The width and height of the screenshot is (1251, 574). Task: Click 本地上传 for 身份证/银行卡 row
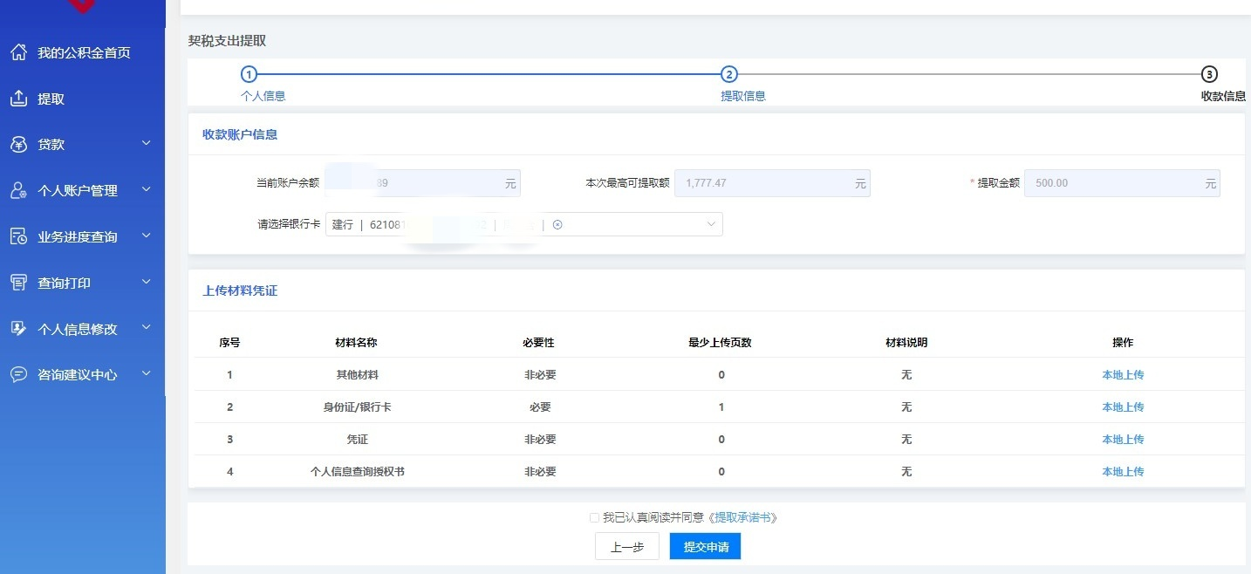click(x=1122, y=407)
